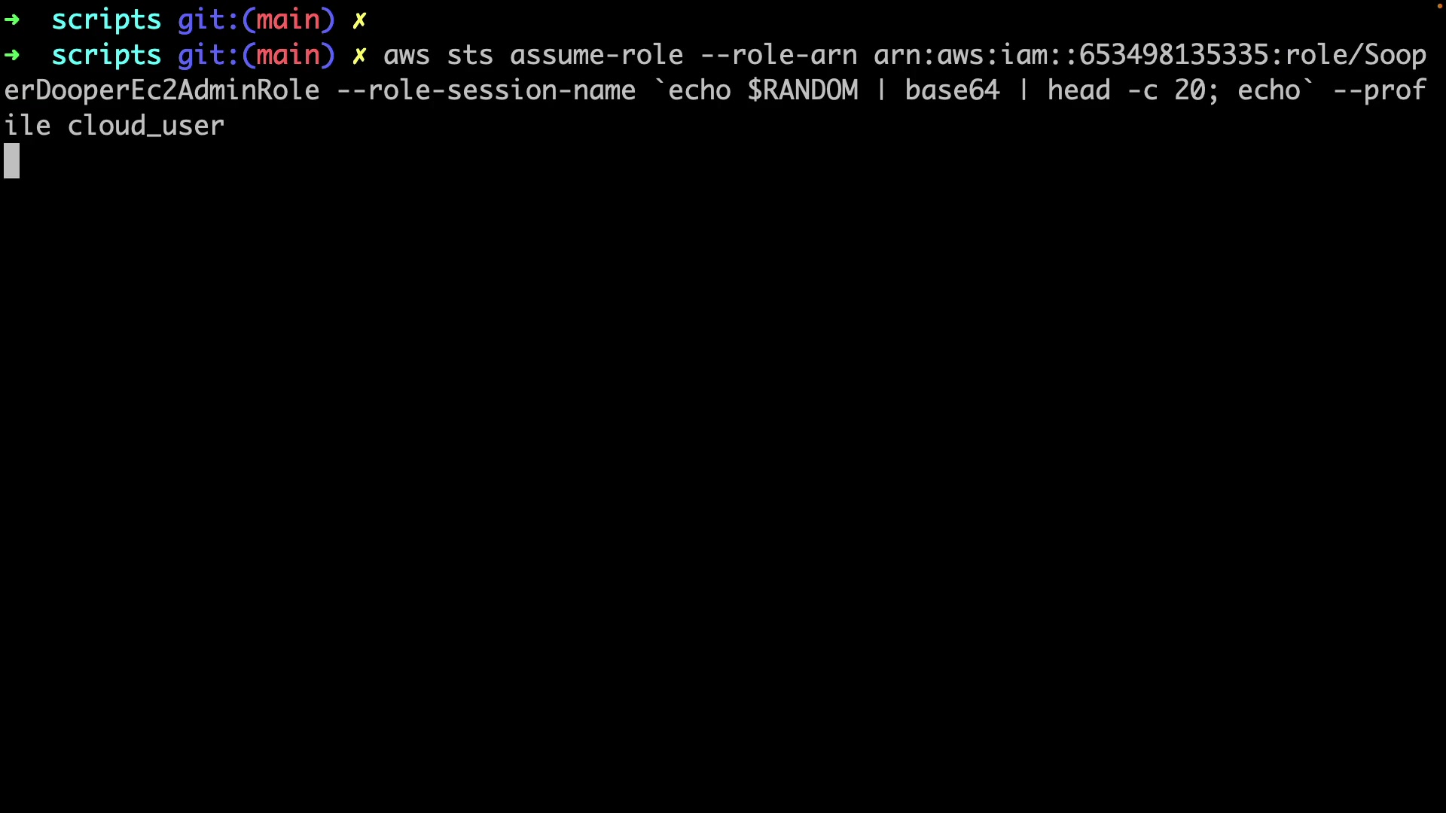Click the 'cloud_user' profile name
The image size is (1446, 813).
click(x=146, y=126)
